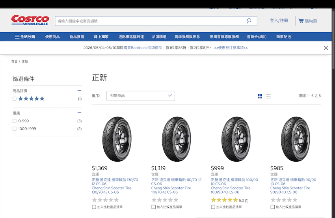Screen dimensions: 335x218
Task: Open the 全站分類 hamburger menu
Action: point(25,37)
